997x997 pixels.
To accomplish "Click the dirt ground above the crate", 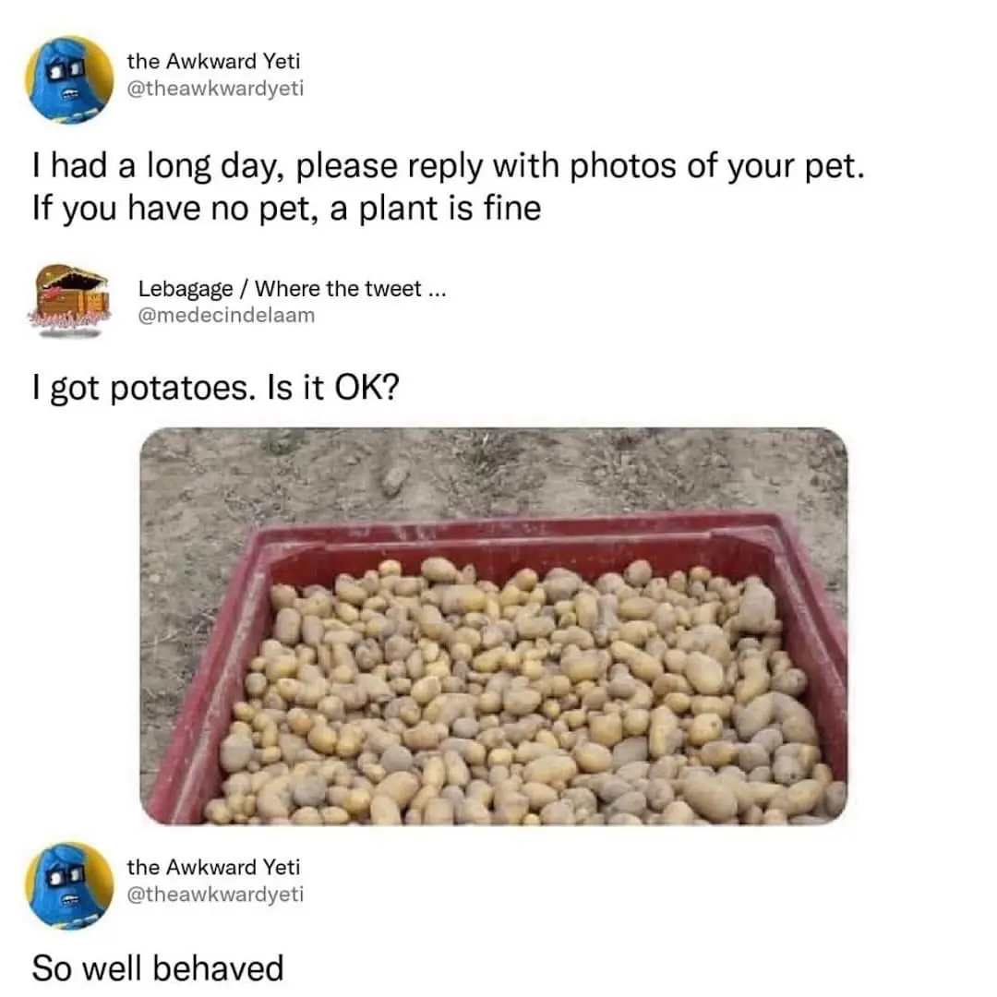I will pyautogui.click(x=493, y=471).
